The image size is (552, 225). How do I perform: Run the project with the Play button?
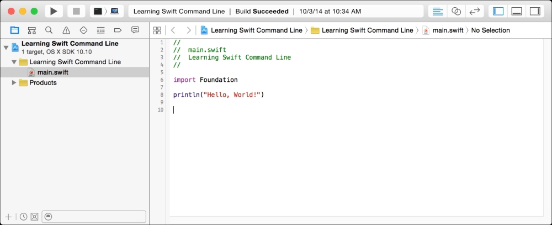54,11
